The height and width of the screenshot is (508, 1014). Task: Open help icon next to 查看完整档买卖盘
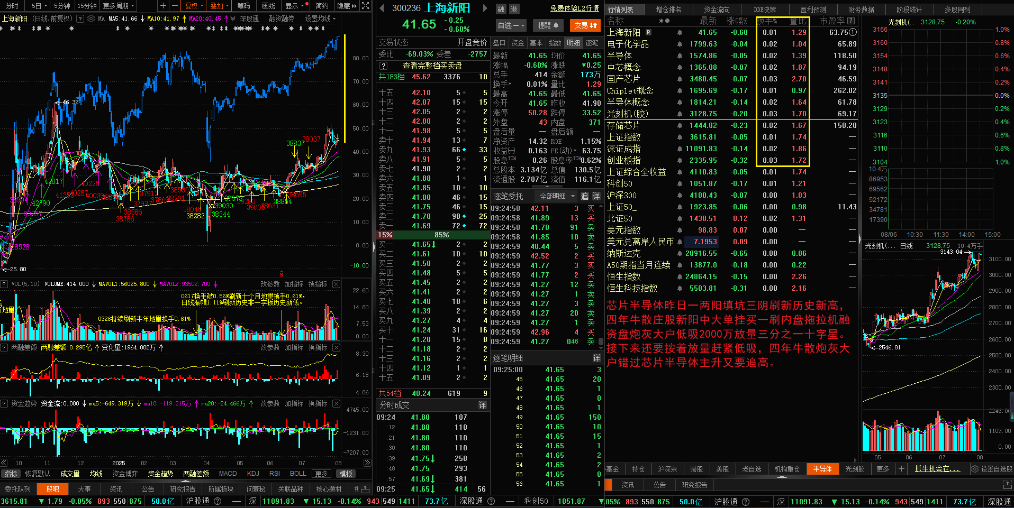[x=384, y=66]
